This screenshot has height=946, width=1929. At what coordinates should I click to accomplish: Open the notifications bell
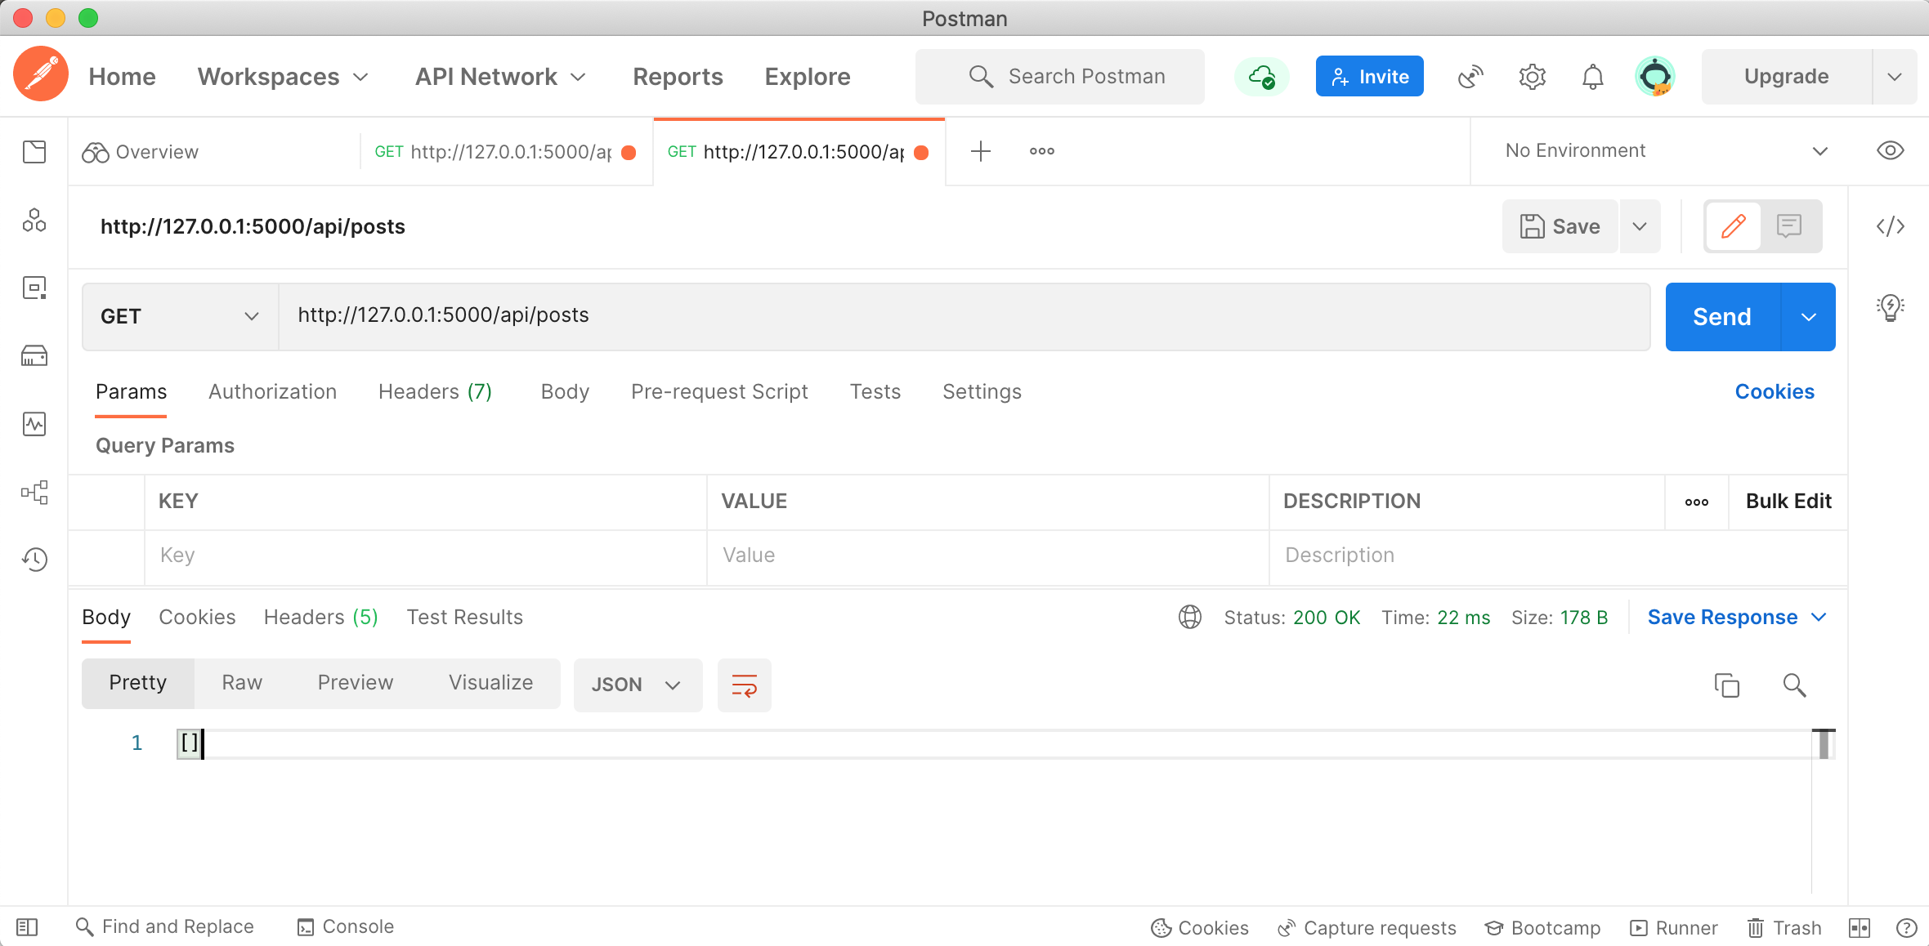[1593, 77]
